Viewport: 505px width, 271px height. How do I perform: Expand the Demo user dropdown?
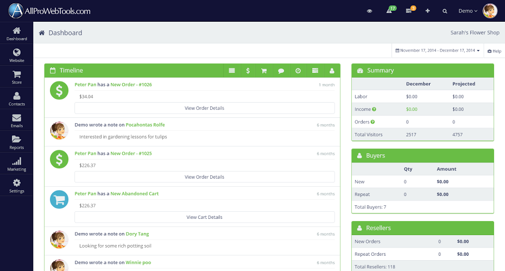coord(468,11)
